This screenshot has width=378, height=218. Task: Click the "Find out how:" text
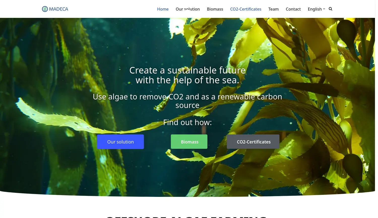click(x=187, y=122)
